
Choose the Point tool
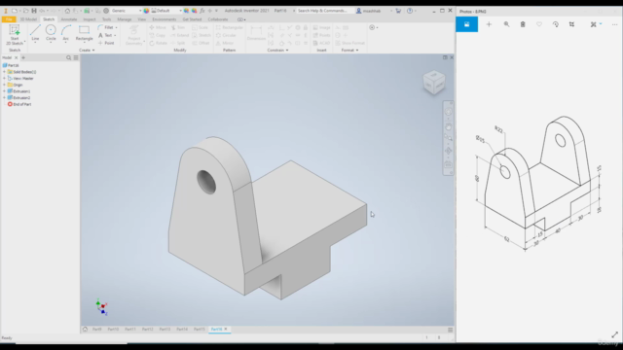click(x=106, y=43)
